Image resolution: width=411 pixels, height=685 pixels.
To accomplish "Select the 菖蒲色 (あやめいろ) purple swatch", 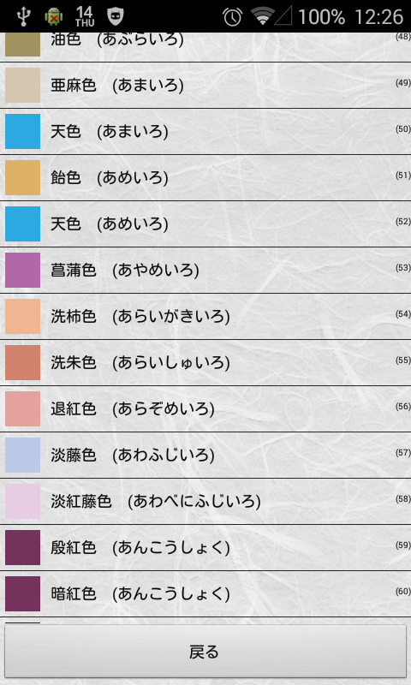I will [23, 270].
